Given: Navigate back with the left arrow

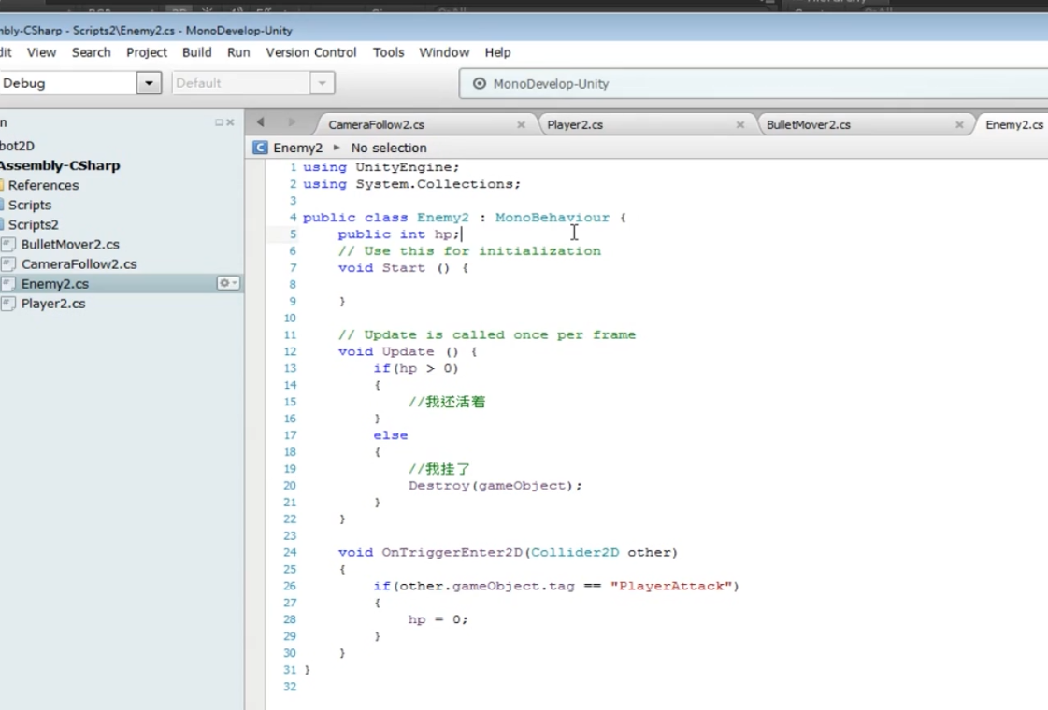Looking at the screenshot, I should tap(261, 122).
